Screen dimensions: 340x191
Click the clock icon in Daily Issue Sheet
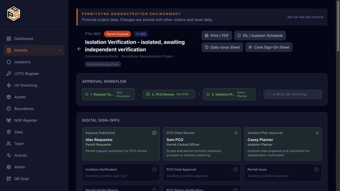tap(207, 47)
